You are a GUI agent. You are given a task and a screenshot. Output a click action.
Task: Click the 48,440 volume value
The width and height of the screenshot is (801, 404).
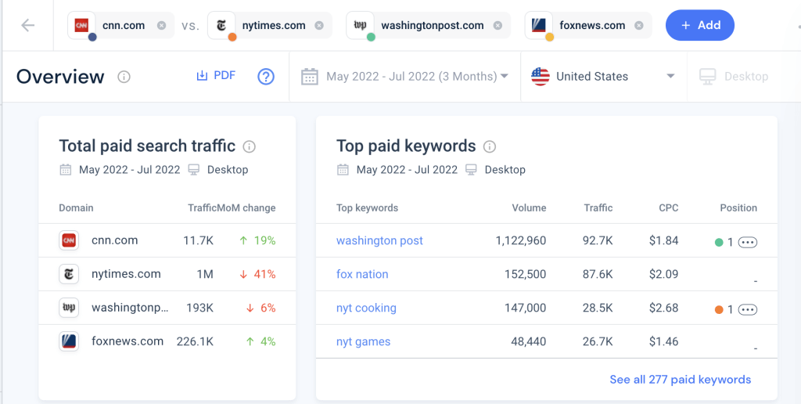click(x=529, y=341)
